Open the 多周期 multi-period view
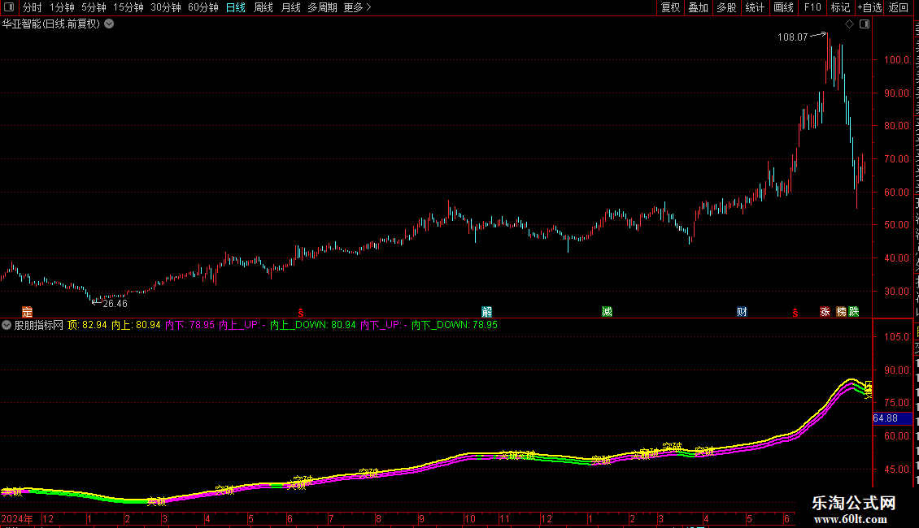The height and width of the screenshot is (528, 919). (322, 7)
